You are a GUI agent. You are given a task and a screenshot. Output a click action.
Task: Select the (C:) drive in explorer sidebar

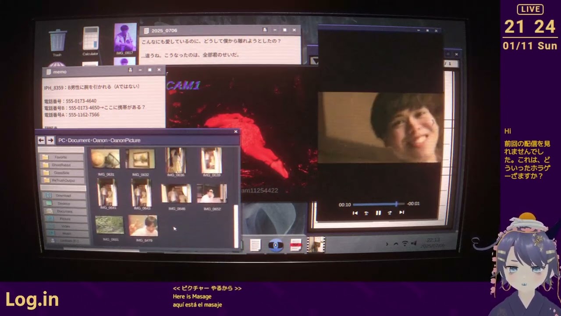(68, 241)
